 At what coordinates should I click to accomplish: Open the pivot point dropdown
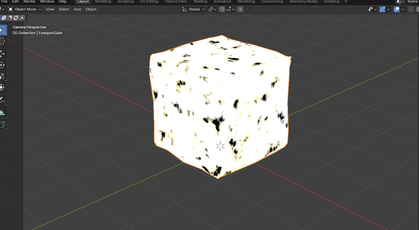point(212,9)
